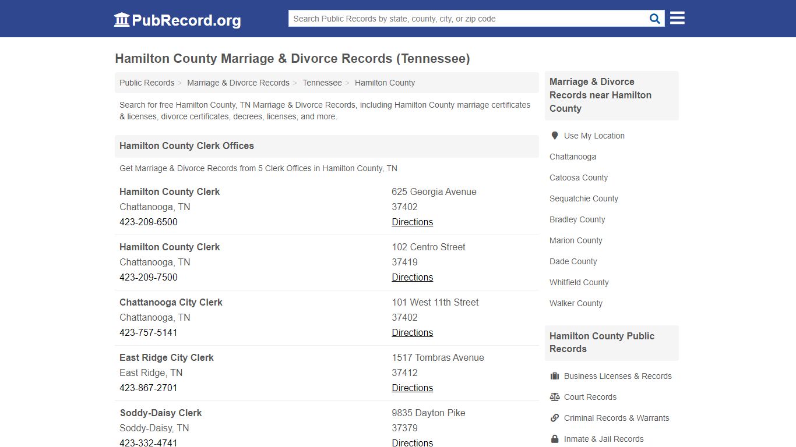Click the search magnifier icon
Viewport: 796px width, 447px height.
[655, 19]
